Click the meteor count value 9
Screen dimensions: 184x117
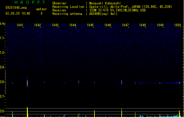click(42, 13)
